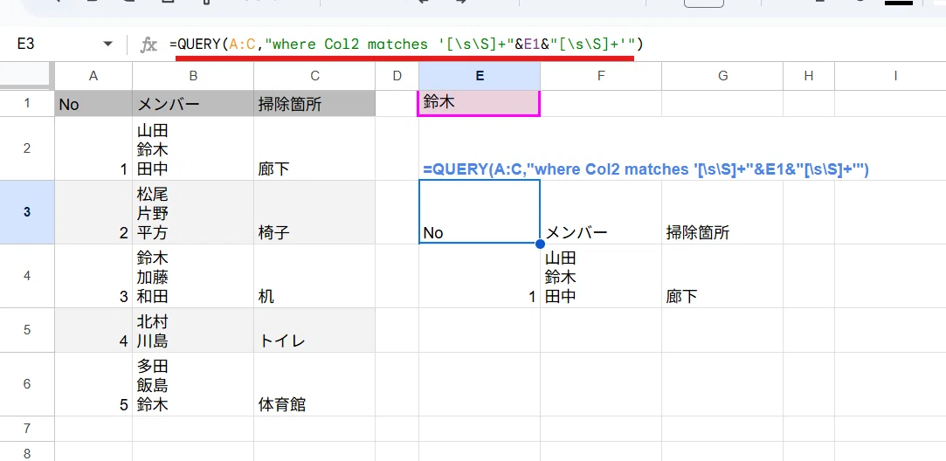This screenshot has width=946, height=461.
Task: Click cell A4 with number 3
Action: tap(93, 276)
